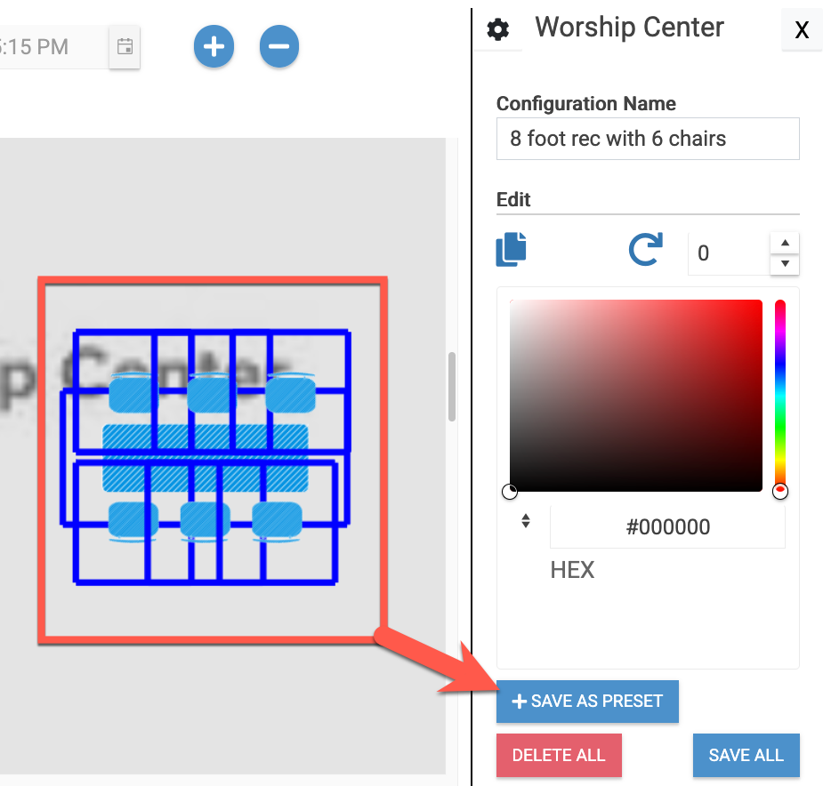Click the rotation angle number field

pos(729,253)
